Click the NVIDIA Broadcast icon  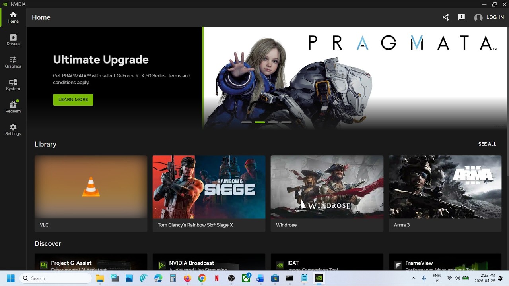point(162,265)
